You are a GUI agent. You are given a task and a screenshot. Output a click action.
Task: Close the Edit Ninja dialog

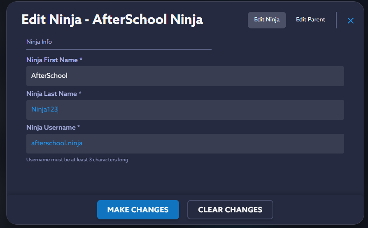pos(351,21)
